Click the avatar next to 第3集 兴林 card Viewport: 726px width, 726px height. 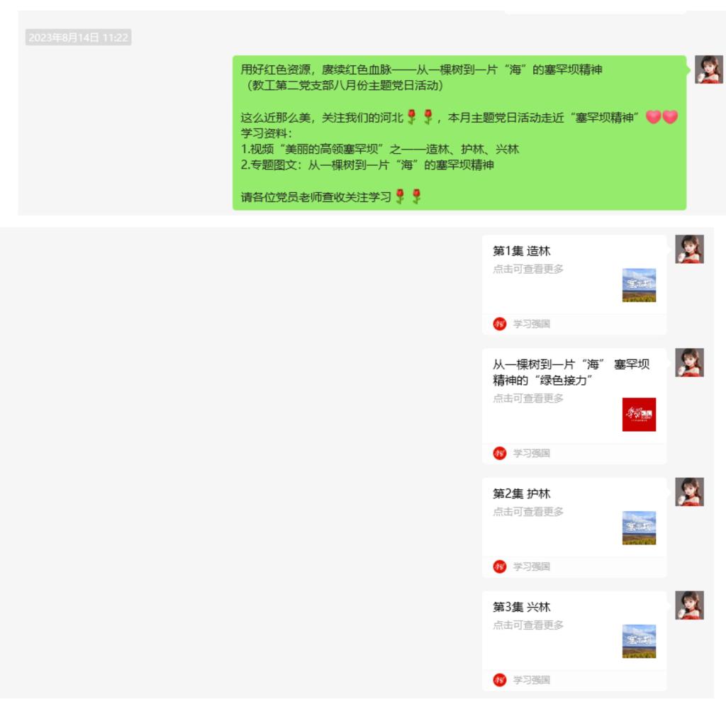(689, 605)
